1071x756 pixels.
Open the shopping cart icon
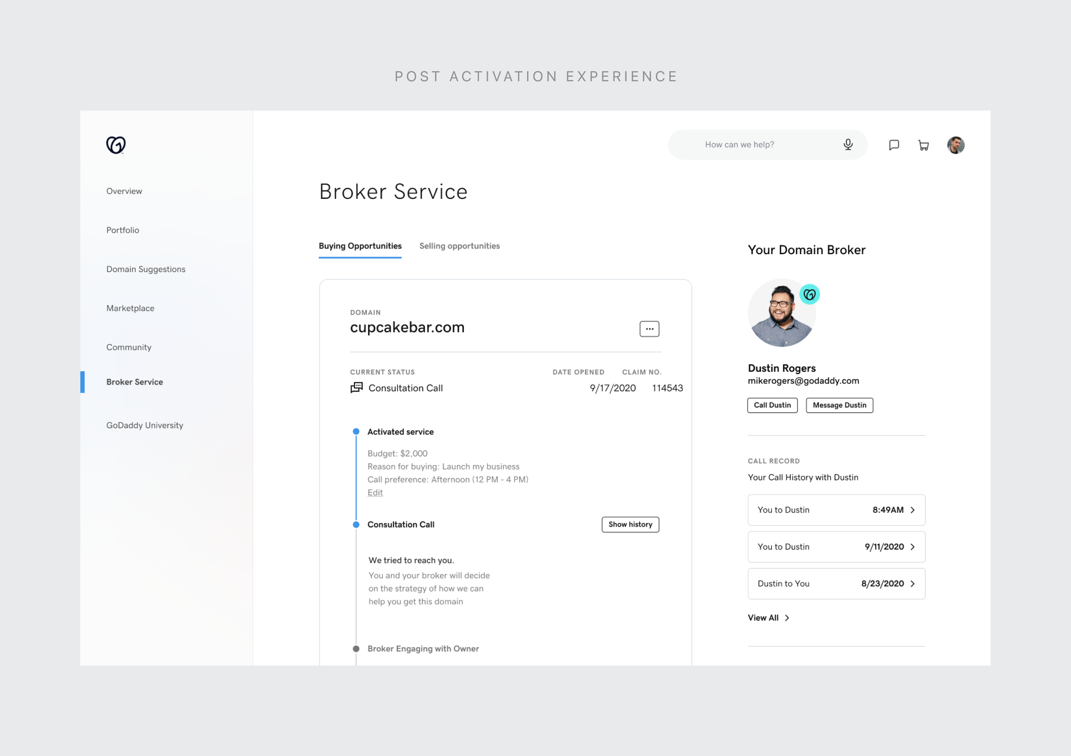tap(923, 145)
